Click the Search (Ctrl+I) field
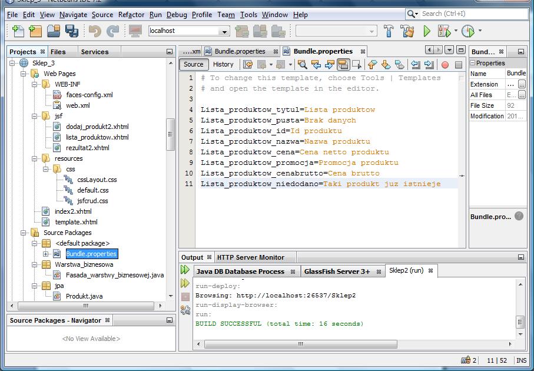Screen dimensions: 534x371 [x=474, y=14]
